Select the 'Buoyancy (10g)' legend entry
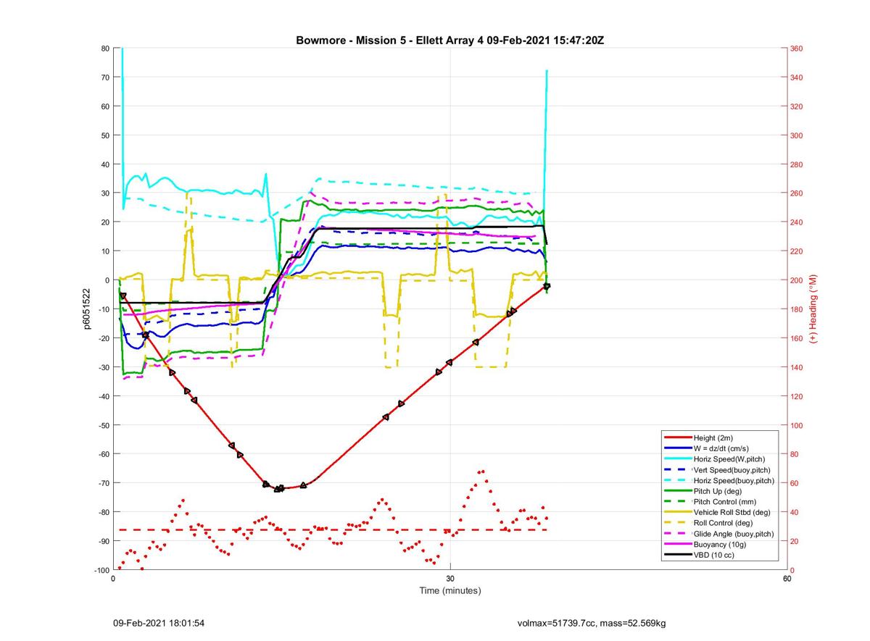The height and width of the screenshot is (641, 870). tap(721, 544)
